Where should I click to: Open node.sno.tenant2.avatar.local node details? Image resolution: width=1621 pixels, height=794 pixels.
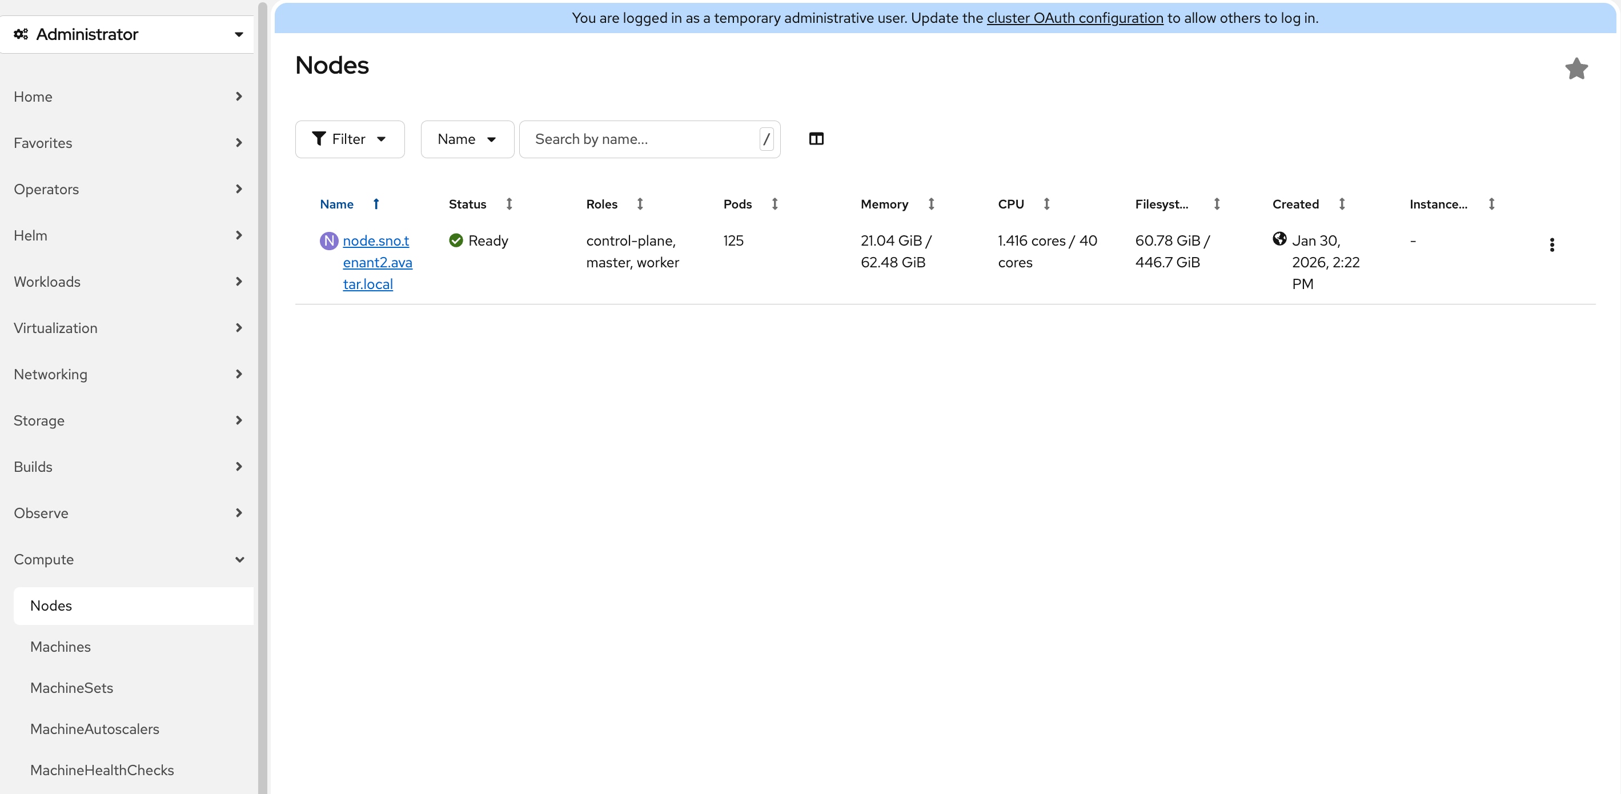tap(377, 262)
